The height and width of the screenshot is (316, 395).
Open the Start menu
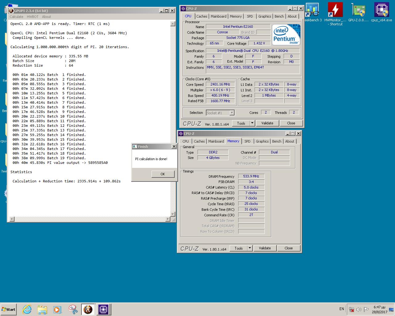(x=8, y=309)
